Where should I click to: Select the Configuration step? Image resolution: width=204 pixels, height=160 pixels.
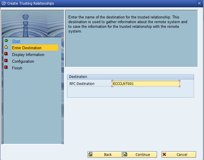[23, 61]
